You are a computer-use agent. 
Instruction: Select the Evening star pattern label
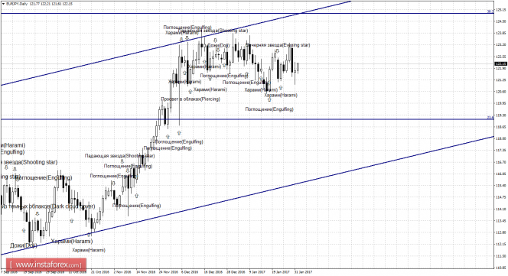[278, 45]
